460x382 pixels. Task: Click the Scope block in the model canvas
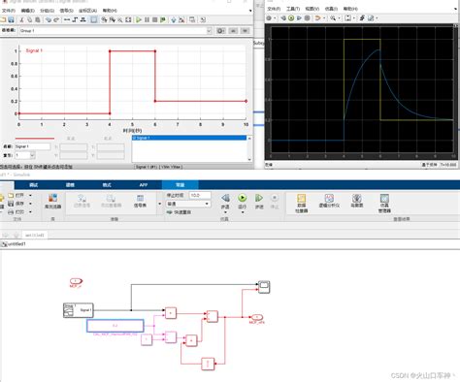(264, 287)
